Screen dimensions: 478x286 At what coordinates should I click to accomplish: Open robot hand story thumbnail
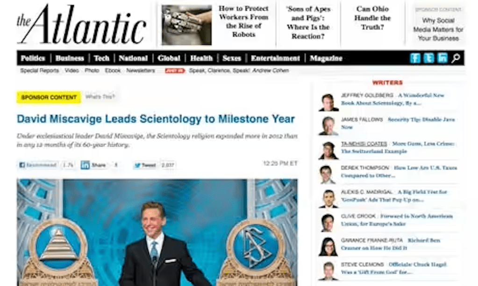(x=186, y=25)
